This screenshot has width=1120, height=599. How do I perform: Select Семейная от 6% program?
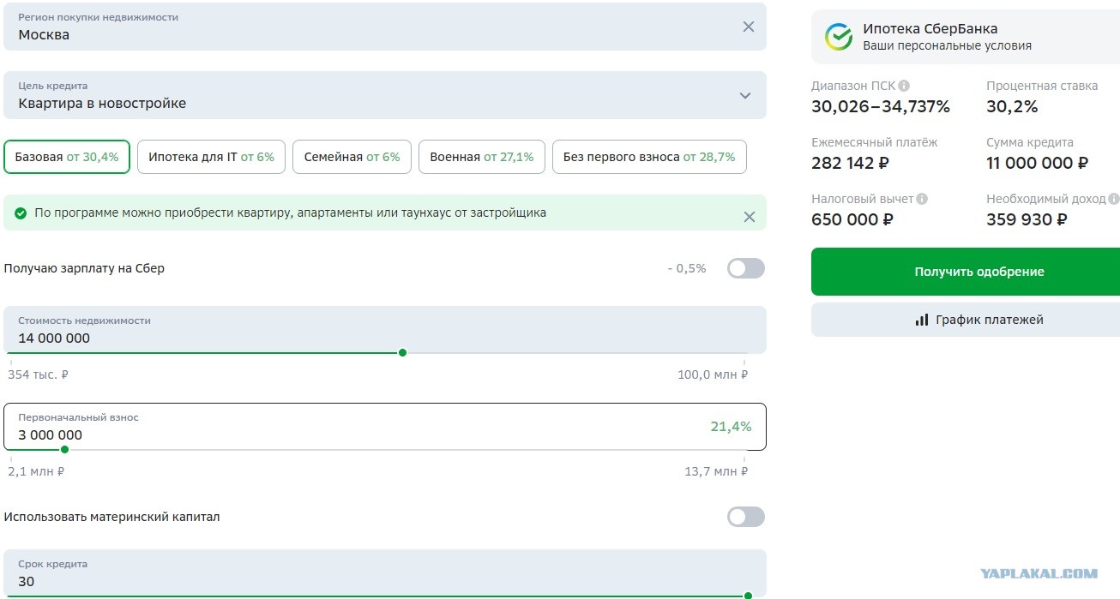click(352, 157)
